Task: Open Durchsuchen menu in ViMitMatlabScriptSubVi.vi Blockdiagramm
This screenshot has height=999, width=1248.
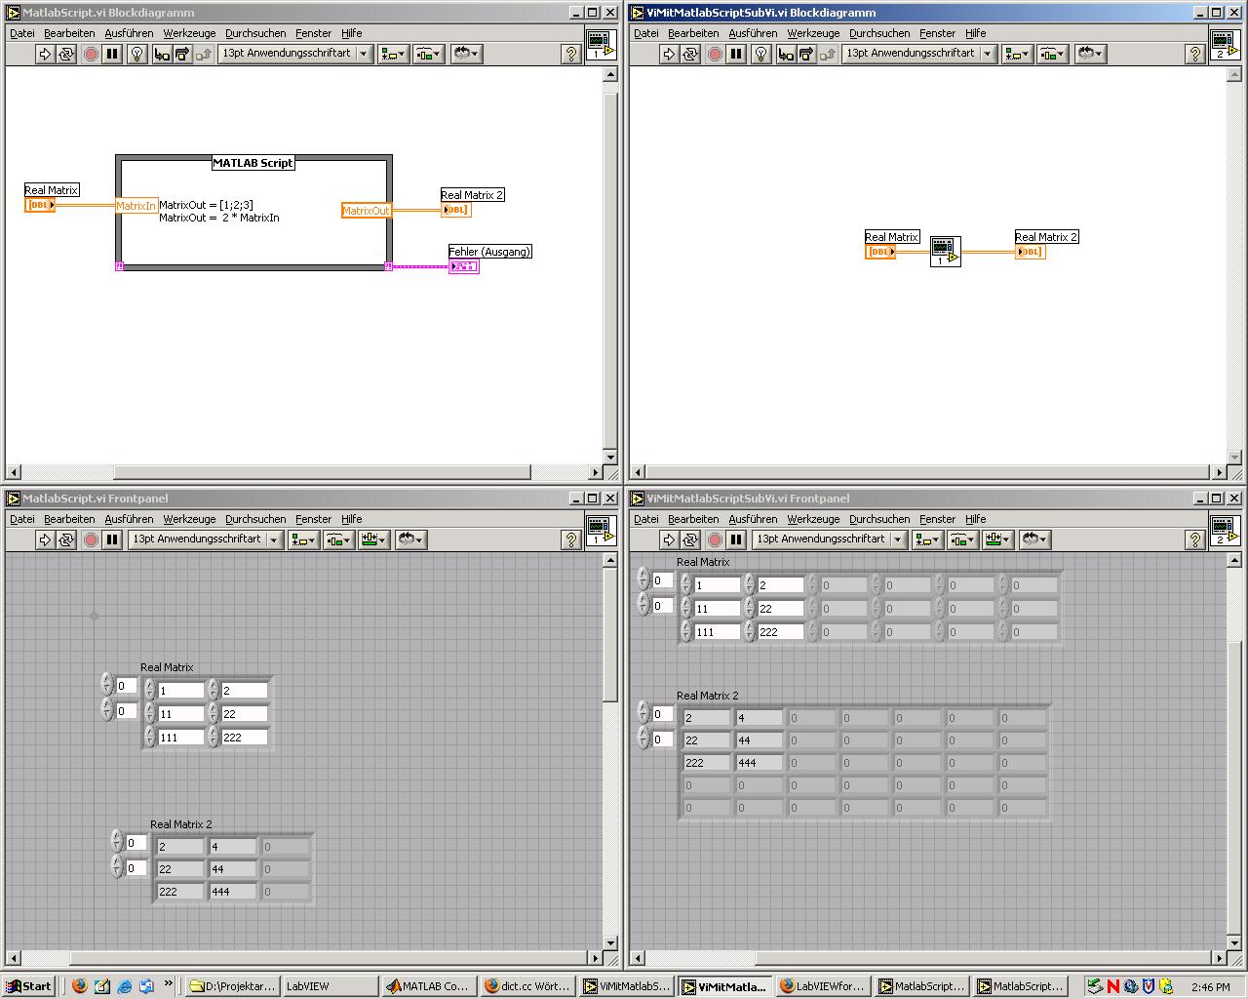Action: click(879, 33)
